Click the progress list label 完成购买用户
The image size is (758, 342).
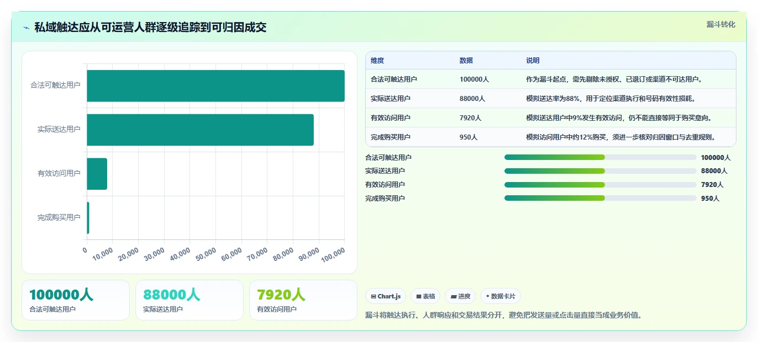click(x=385, y=199)
